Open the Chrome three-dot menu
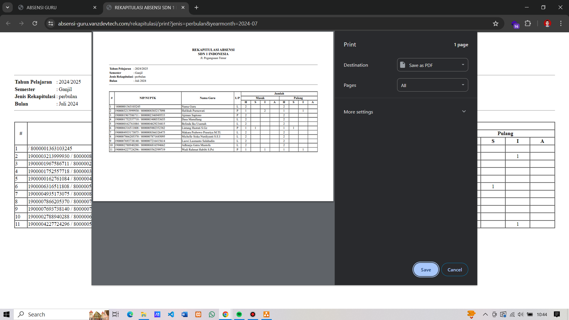 [560, 23]
